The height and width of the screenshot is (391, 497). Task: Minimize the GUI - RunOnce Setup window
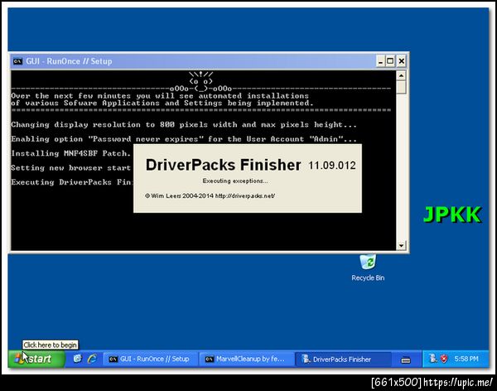coord(380,60)
